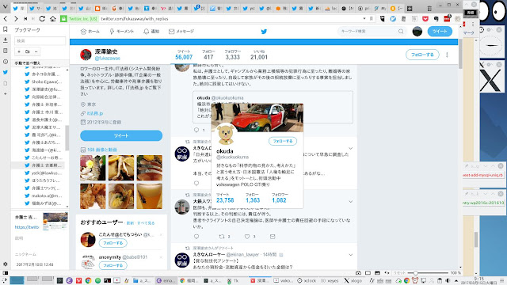The height and width of the screenshot is (285, 507).
Task: Click the Pocket extension icon
Action: pos(425,19)
